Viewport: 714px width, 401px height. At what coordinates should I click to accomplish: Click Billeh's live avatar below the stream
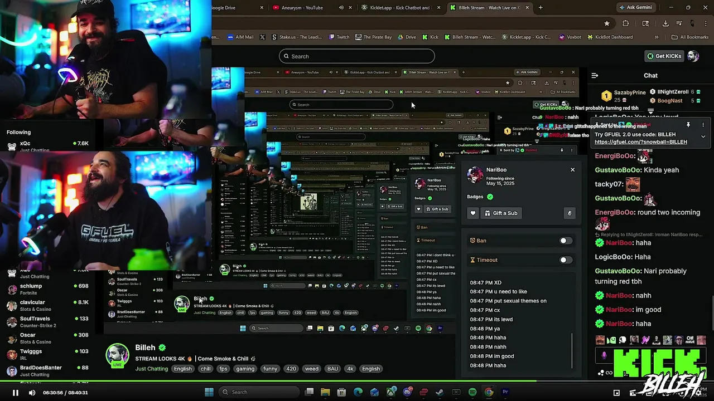(x=117, y=355)
